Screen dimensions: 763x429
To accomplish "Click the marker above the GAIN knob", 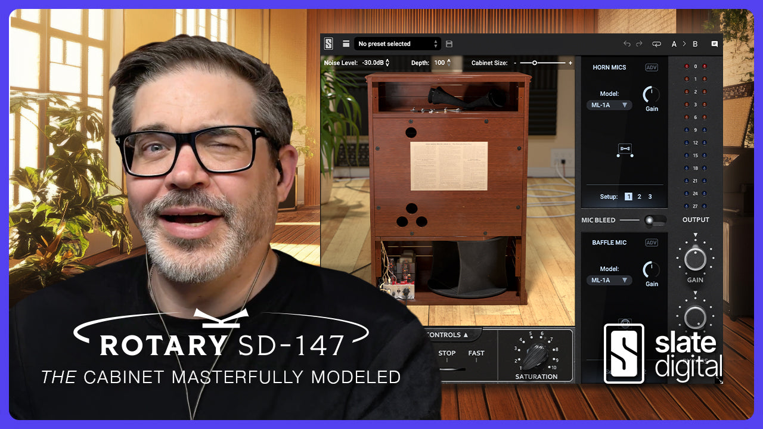I will point(695,236).
